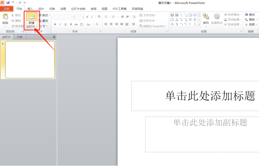Switch to the Design (设计) tab
Image resolution: width=259 pixels, height=166 pixels.
41,9
